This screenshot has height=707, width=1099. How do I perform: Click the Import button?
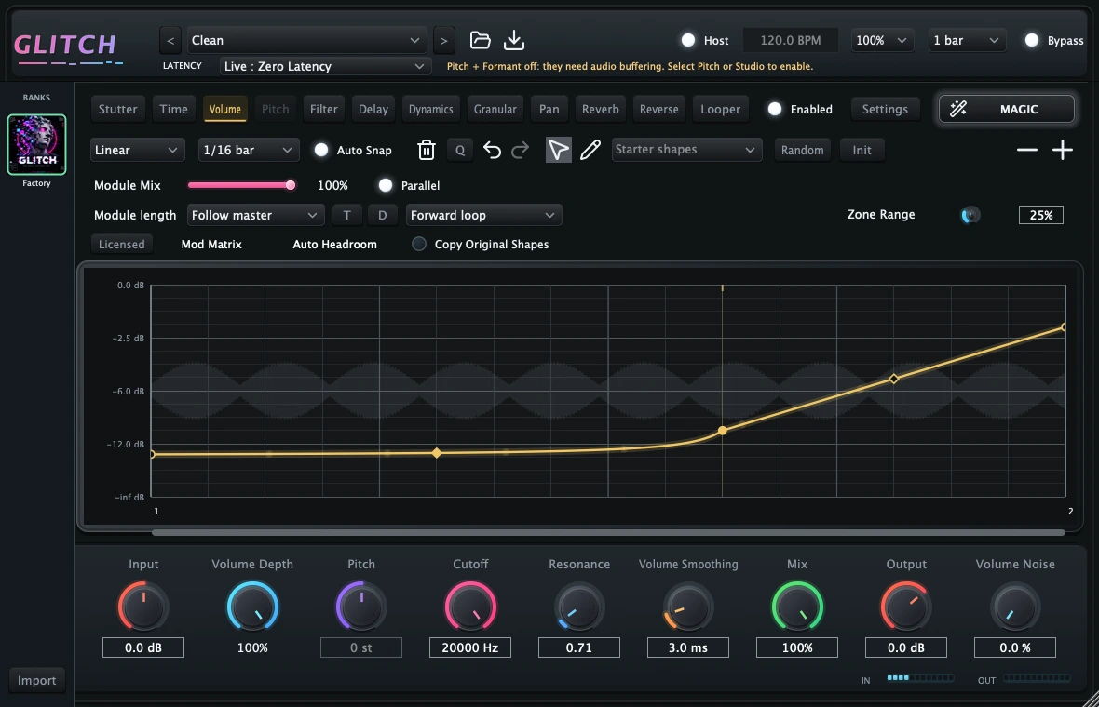36,680
